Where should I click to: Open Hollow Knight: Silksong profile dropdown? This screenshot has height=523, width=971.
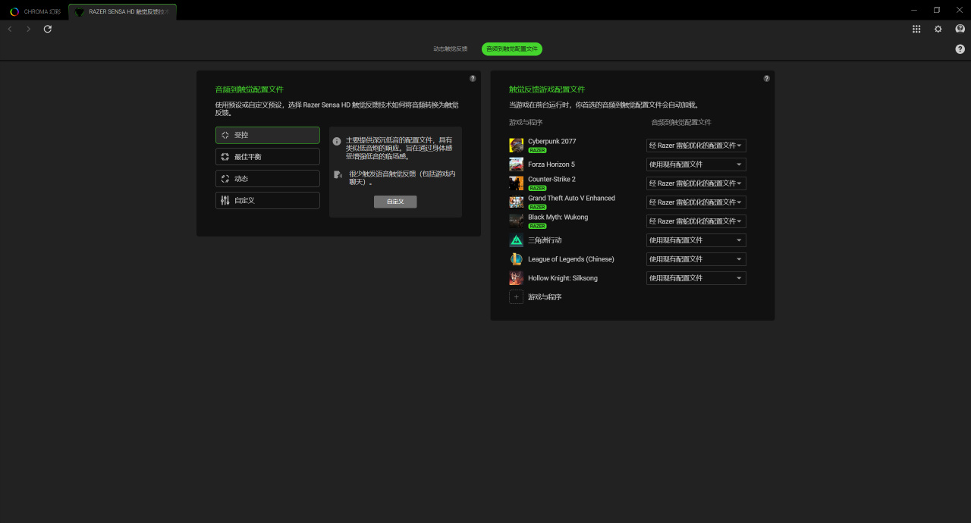point(696,278)
